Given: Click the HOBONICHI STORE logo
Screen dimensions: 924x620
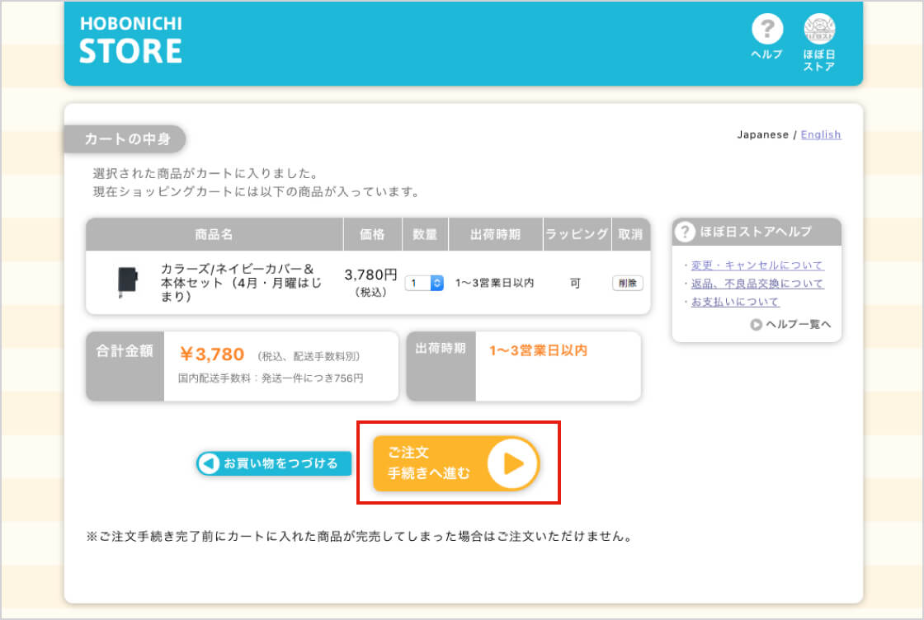Looking at the screenshot, I should [130, 40].
